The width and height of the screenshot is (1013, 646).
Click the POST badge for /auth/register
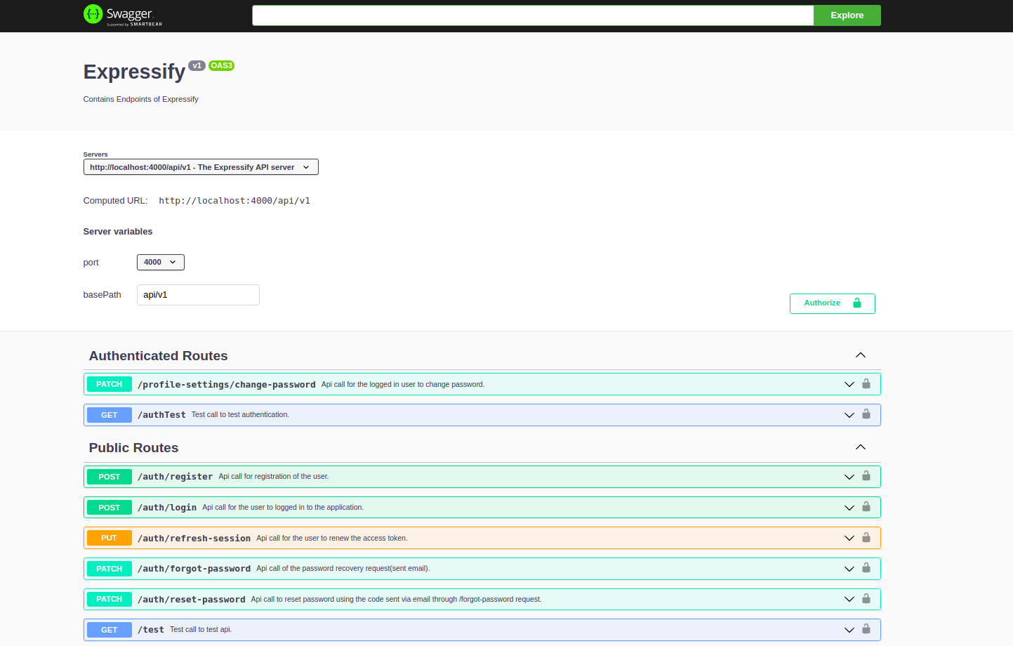coord(110,477)
